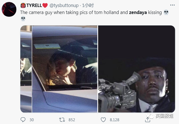Open the reply speech bubble icon
The image size is (179, 124).
[23, 120]
